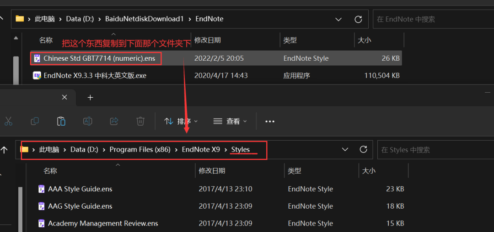Click the Share icon in toolbar
The width and height of the screenshot is (494, 232).
point(114,121)
